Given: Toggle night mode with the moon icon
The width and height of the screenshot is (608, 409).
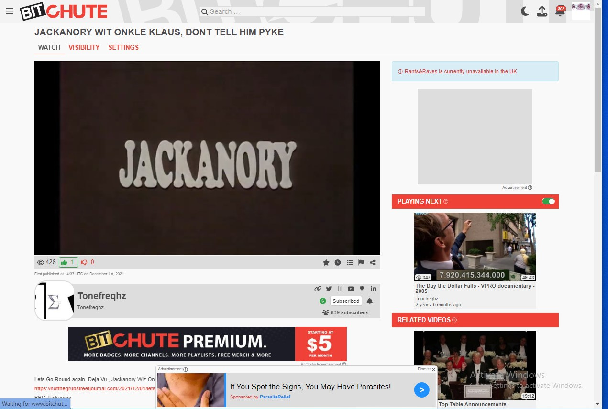Looking at the screenshot, I should [x=525, y=11].
